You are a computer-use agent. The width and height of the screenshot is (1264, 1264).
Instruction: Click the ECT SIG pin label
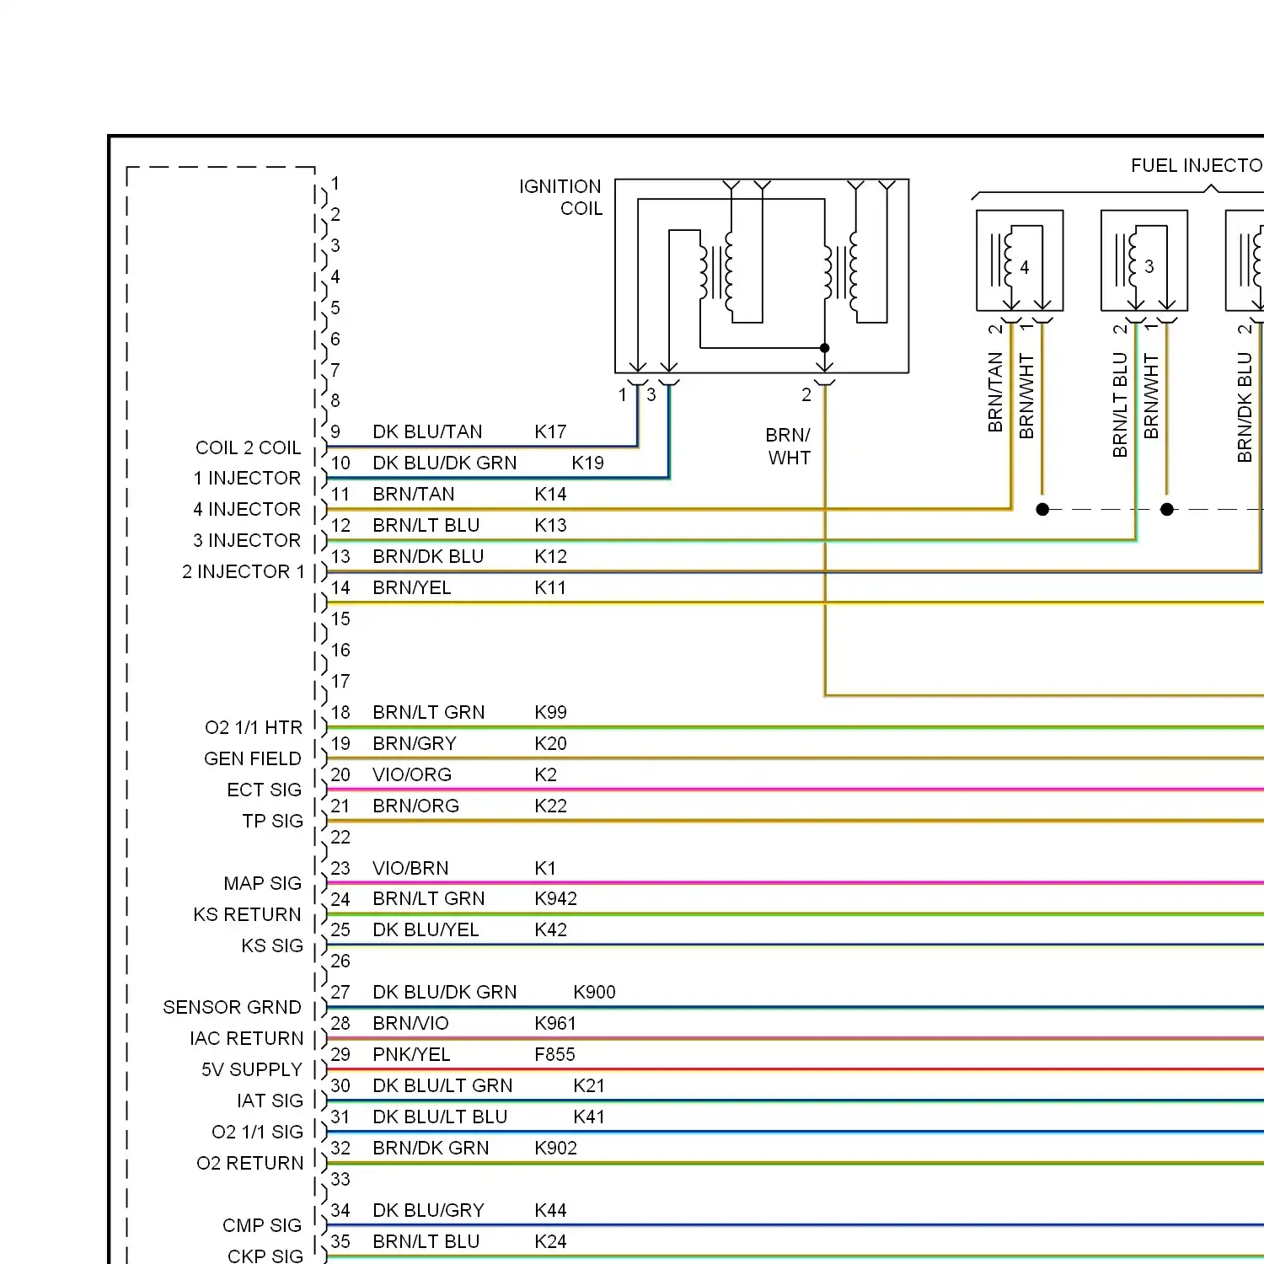[265, 790]
